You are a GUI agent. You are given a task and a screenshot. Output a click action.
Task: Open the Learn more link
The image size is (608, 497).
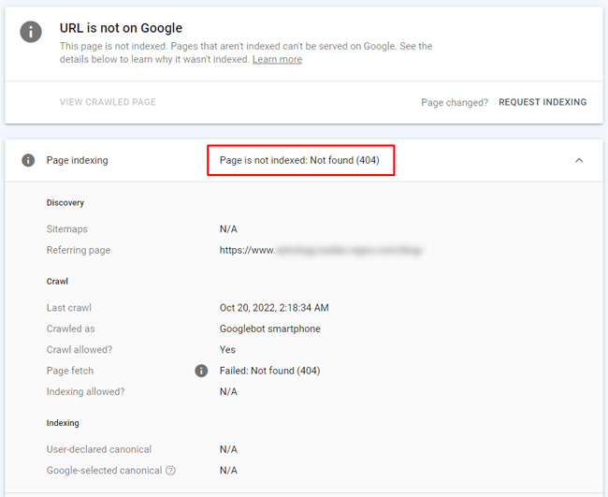(x=277, y=60)
